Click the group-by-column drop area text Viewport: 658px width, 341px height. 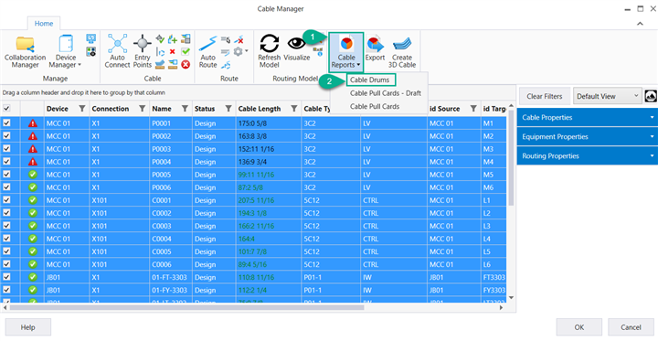click(x=83, y=92)
